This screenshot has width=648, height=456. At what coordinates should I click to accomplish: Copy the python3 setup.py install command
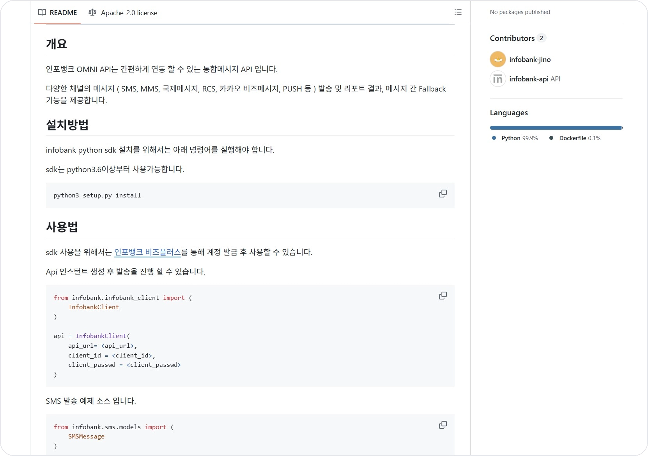(x=443, y=194)
